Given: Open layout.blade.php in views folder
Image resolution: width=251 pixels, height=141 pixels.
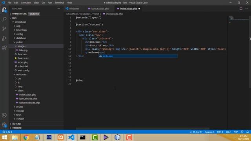Looking at the screenshot, I should [36, 99].
